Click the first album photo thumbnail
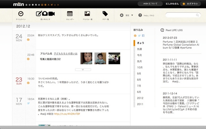This screenshot has width=206, height=129. (x=86, y=58)
